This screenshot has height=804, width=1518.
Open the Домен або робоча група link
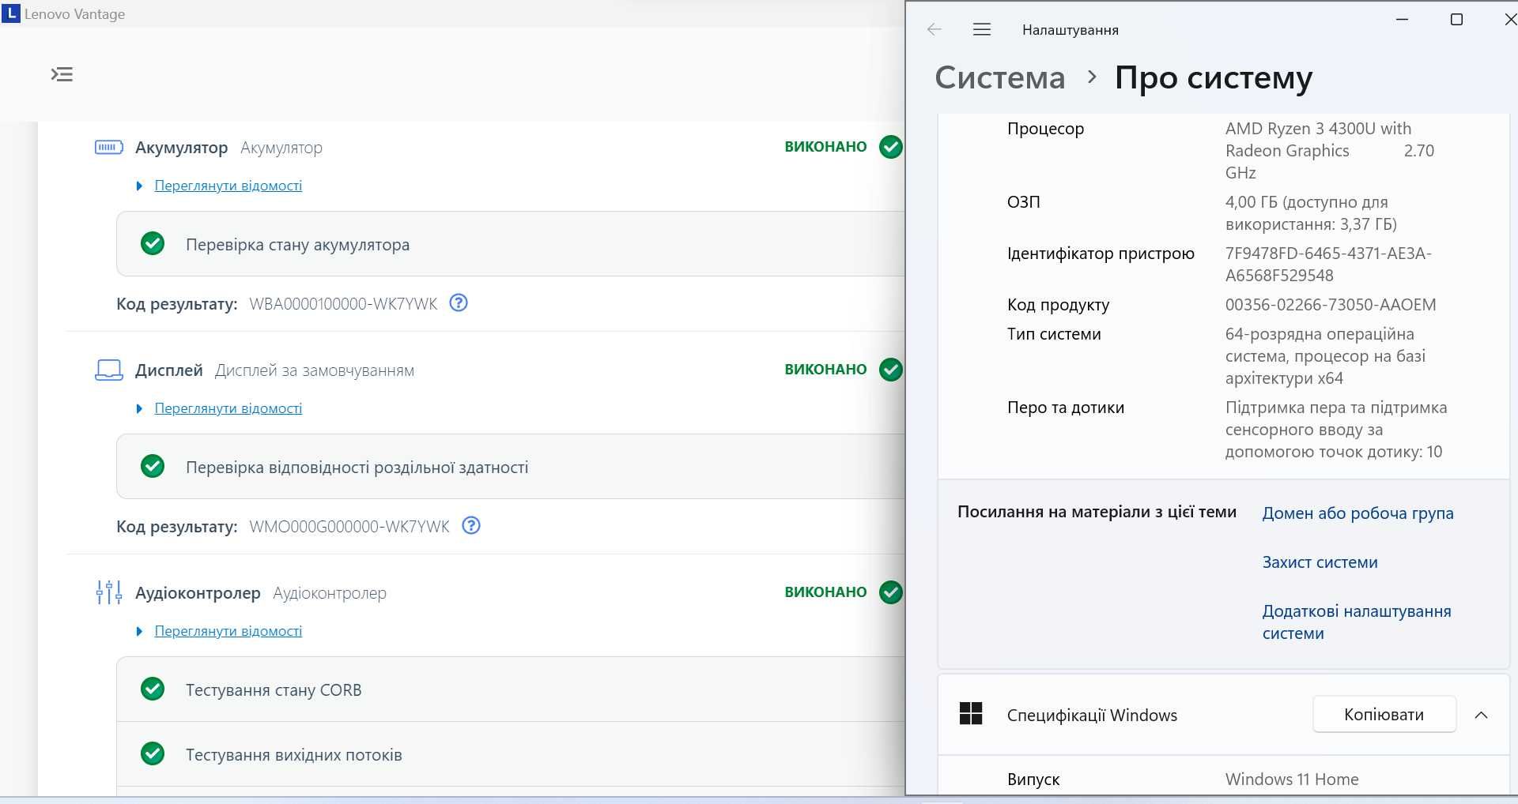[1358, 513]
